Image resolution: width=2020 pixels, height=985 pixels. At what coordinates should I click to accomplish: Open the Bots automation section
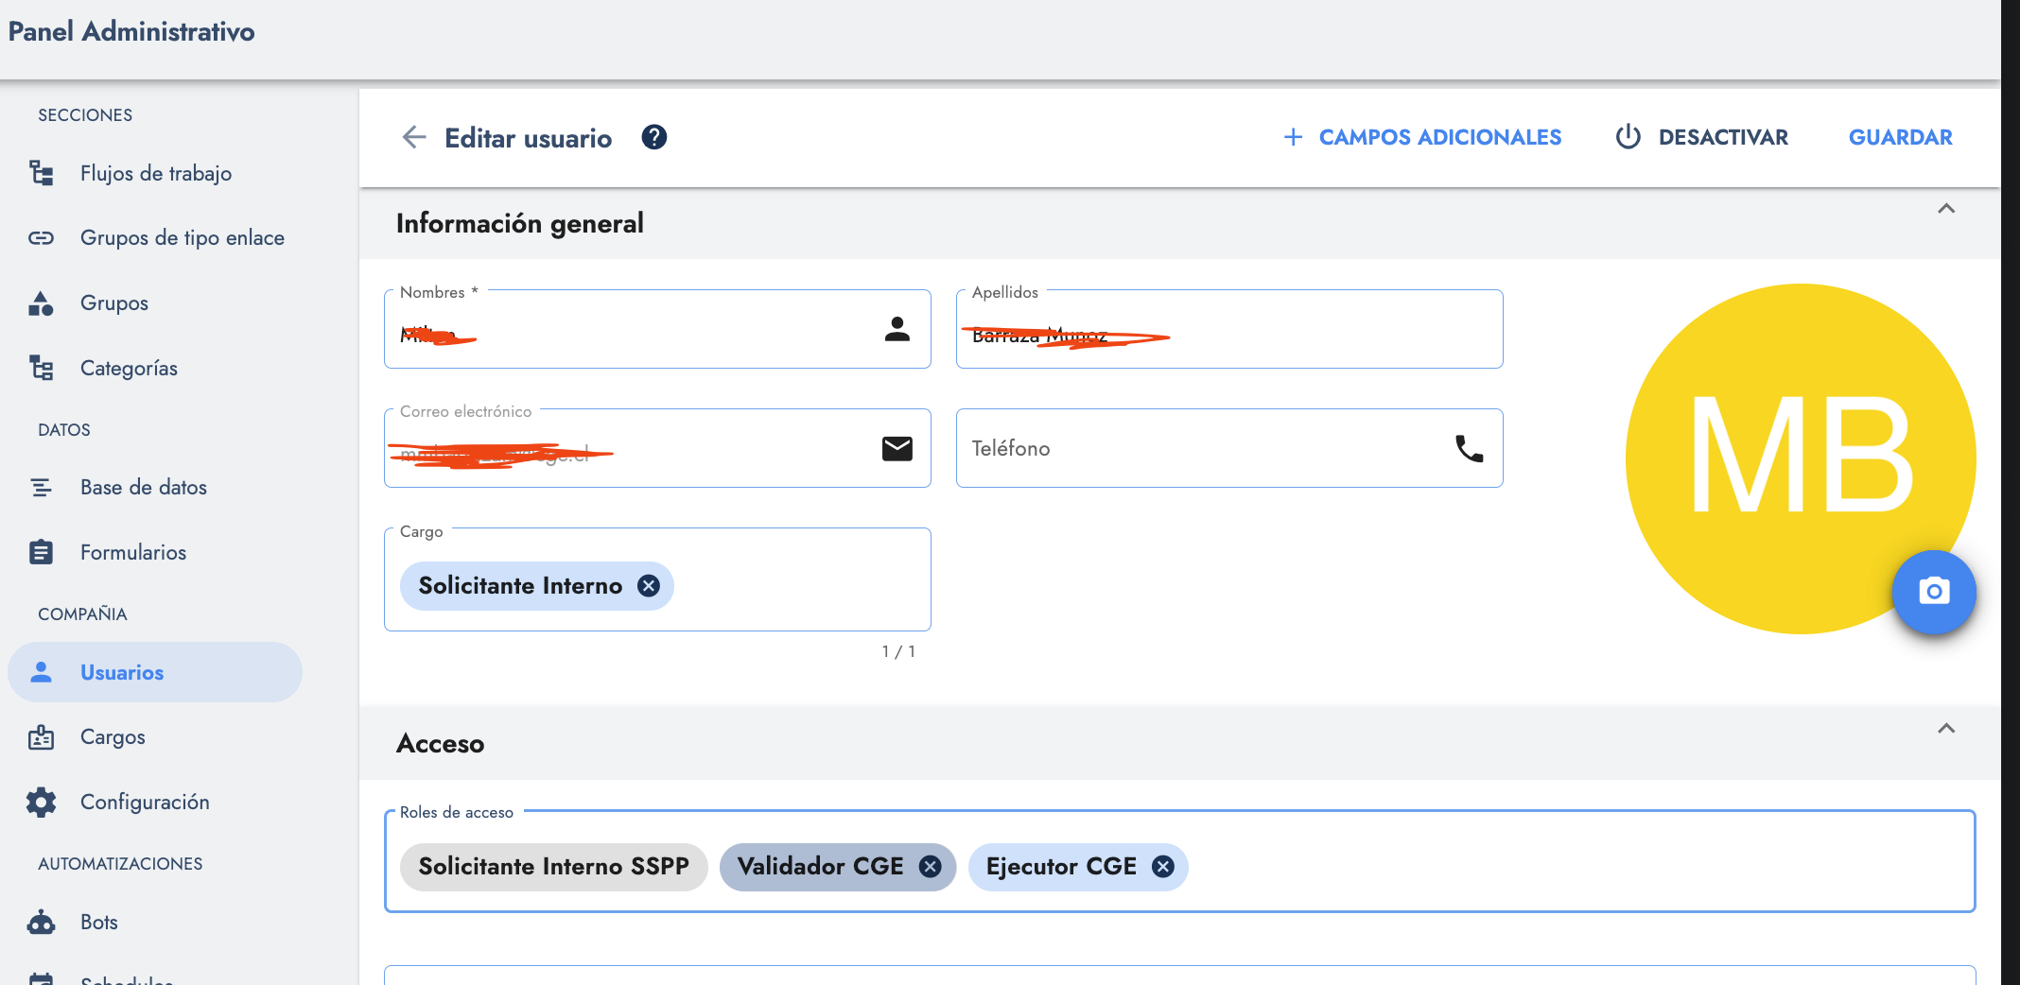coord(98,922)
